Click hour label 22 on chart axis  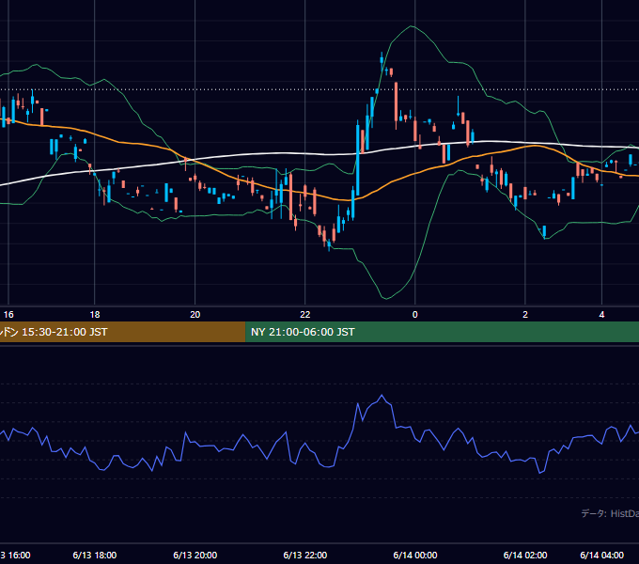305,315
